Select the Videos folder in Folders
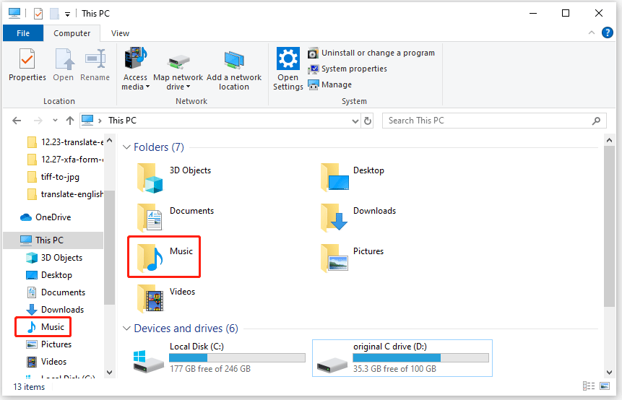622x400 pixels. (x=151, y=297)
